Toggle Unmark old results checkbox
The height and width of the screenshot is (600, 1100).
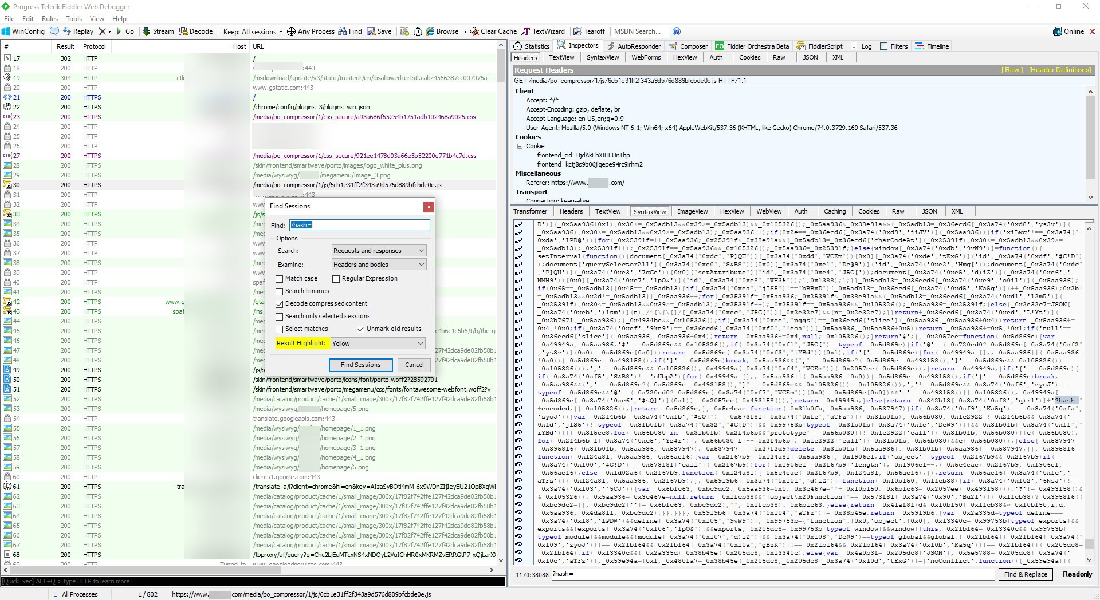(x=361, y=329)
